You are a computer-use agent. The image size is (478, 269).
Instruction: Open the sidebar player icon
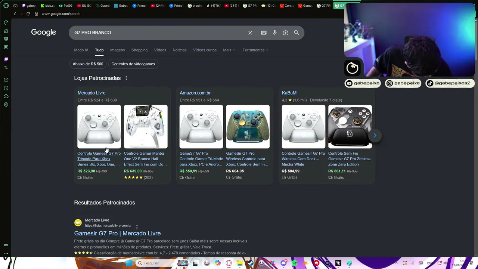point(6,80)
